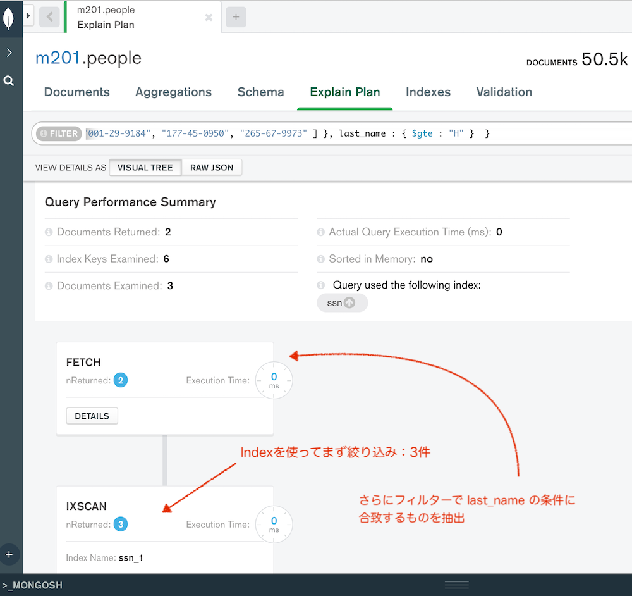The height and width of the screenshot is (596, 632).
Task: Select RAW JSON view
Action: (x=212, y=168)
